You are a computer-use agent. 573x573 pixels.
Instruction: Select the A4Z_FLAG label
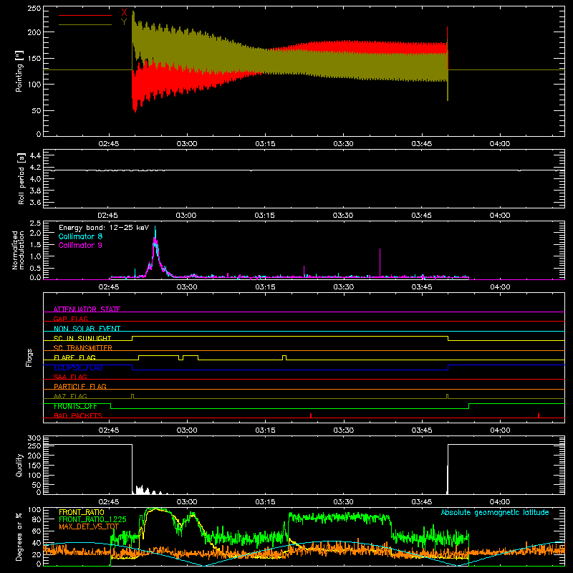pos(70,396)
